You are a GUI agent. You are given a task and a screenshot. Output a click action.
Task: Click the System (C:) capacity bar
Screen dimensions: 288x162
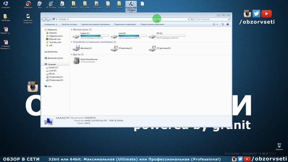click(94, 36)
